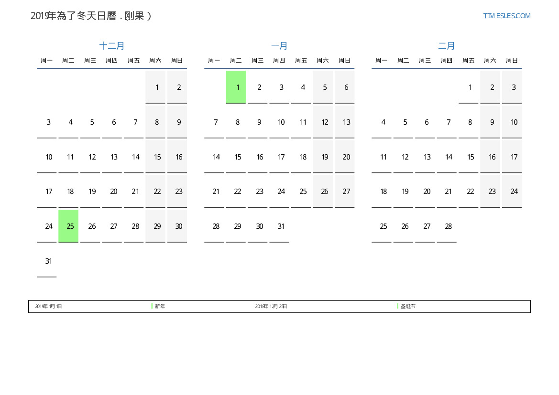Click the TIMESLES.COM link
This screenshot has height=395, width=559.
(507, 16)
